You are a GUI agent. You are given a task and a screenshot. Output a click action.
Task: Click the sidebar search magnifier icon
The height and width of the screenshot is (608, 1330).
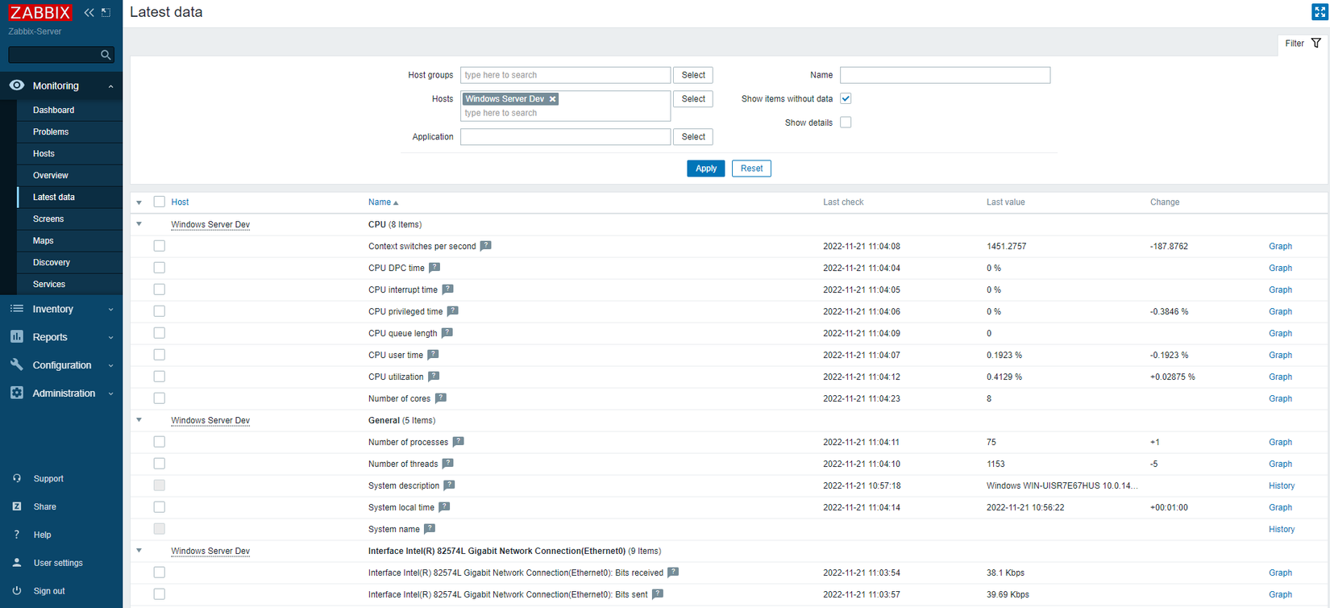tap(106, 55)
